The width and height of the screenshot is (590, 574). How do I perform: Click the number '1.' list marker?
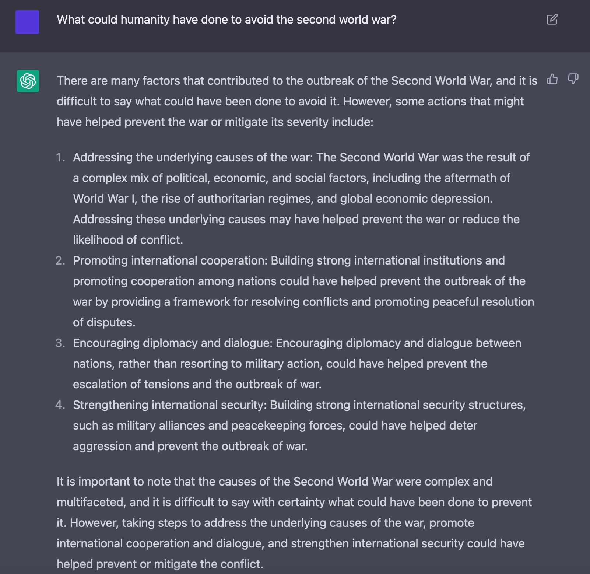tap(60, 157)
